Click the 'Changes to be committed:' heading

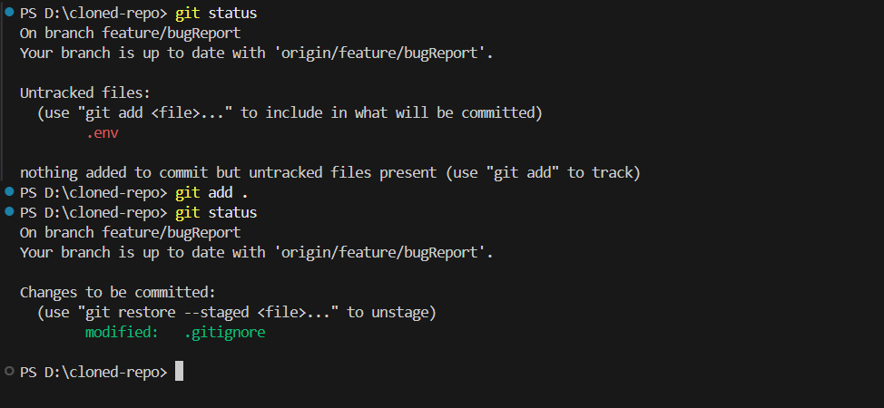click(118, 292)
